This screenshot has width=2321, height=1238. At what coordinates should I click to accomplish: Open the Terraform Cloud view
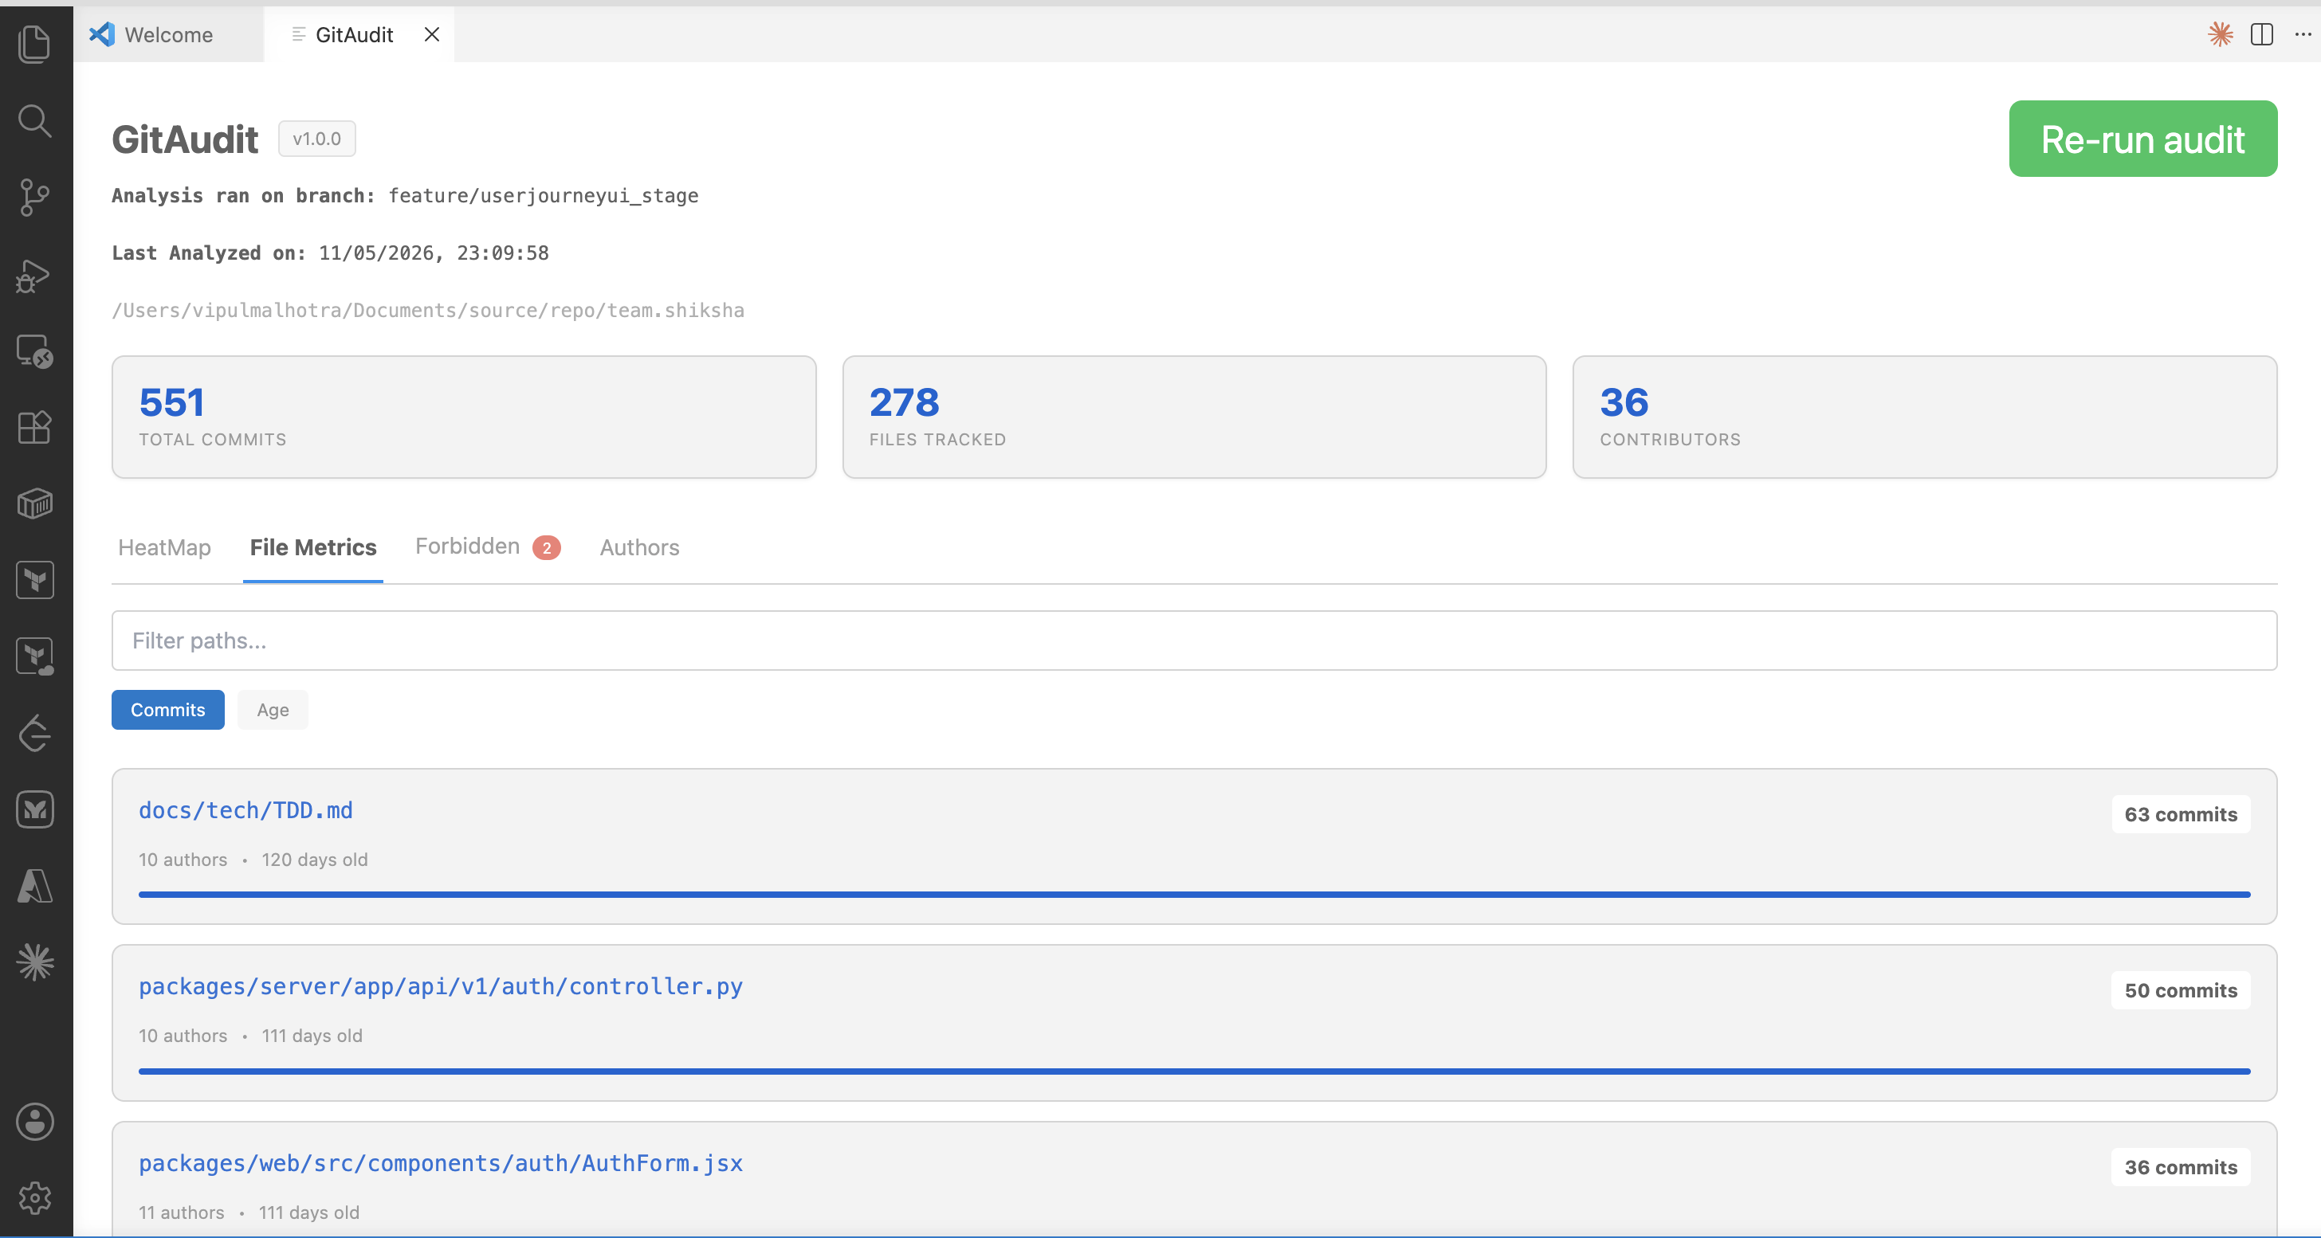tap(34, 656)
